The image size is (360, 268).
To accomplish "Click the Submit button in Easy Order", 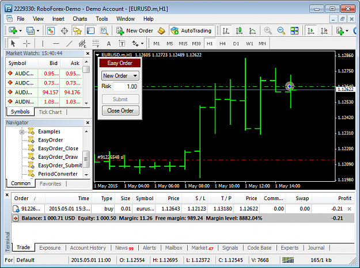I will click(120, 99).
